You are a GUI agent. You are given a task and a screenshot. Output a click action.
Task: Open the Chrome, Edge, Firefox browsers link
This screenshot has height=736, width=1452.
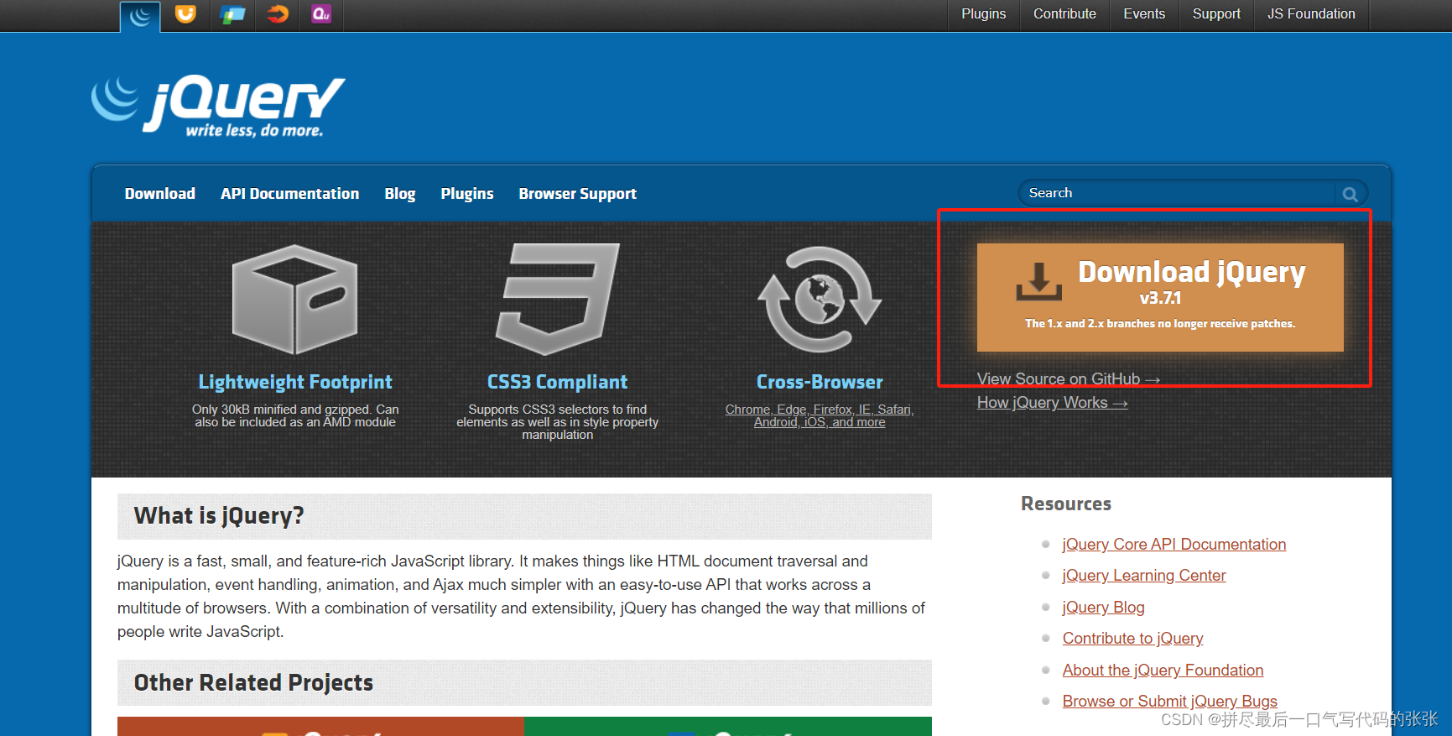coord(820,415)
